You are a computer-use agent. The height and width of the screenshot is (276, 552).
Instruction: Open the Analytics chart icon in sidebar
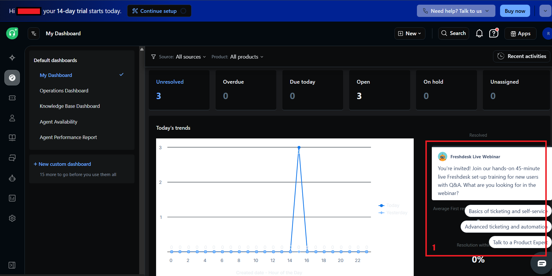pos(12,198)
